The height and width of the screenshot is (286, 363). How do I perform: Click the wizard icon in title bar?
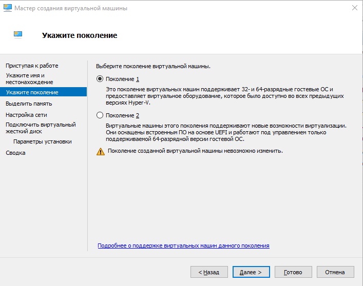click(8, 8)
